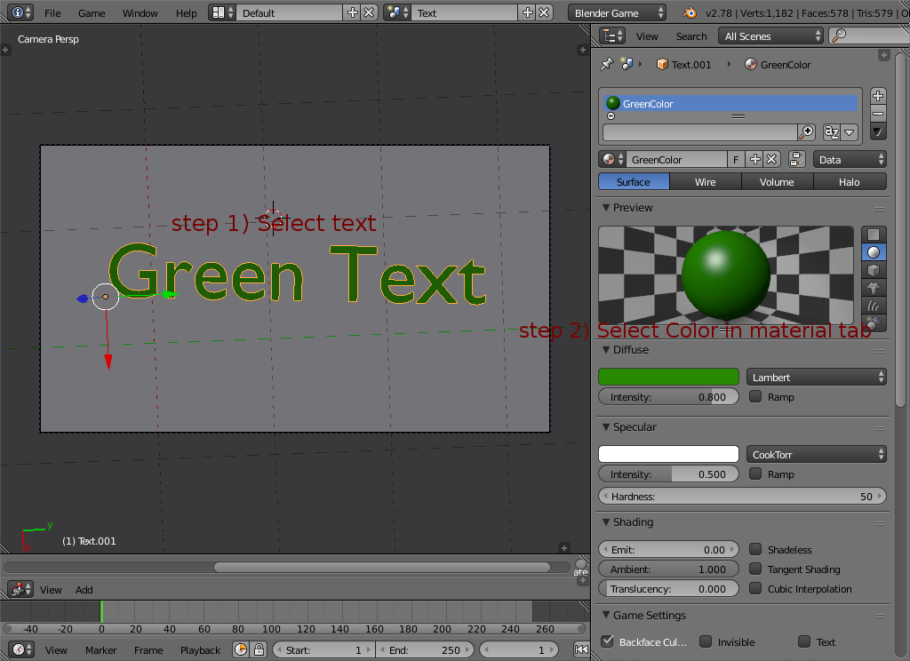Image resolution: width=910 pixels, height=661 pixels.
Task: Click the white specular color swatch
Action: [x=668, y=454]
